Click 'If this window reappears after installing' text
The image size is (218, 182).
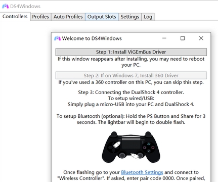[131, 62]
